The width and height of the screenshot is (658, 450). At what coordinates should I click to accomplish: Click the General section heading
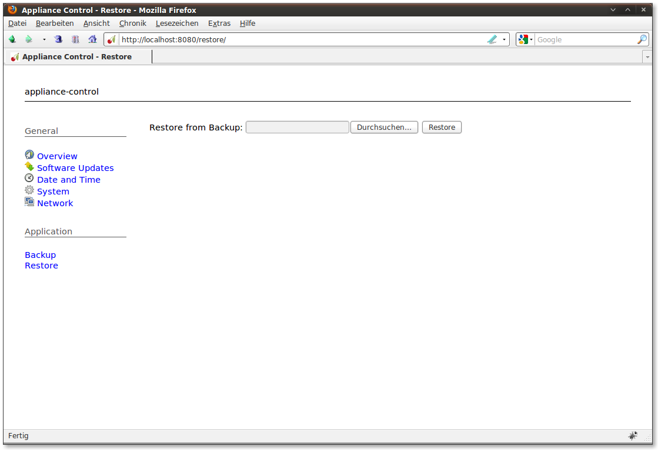(x=41, y=131)
